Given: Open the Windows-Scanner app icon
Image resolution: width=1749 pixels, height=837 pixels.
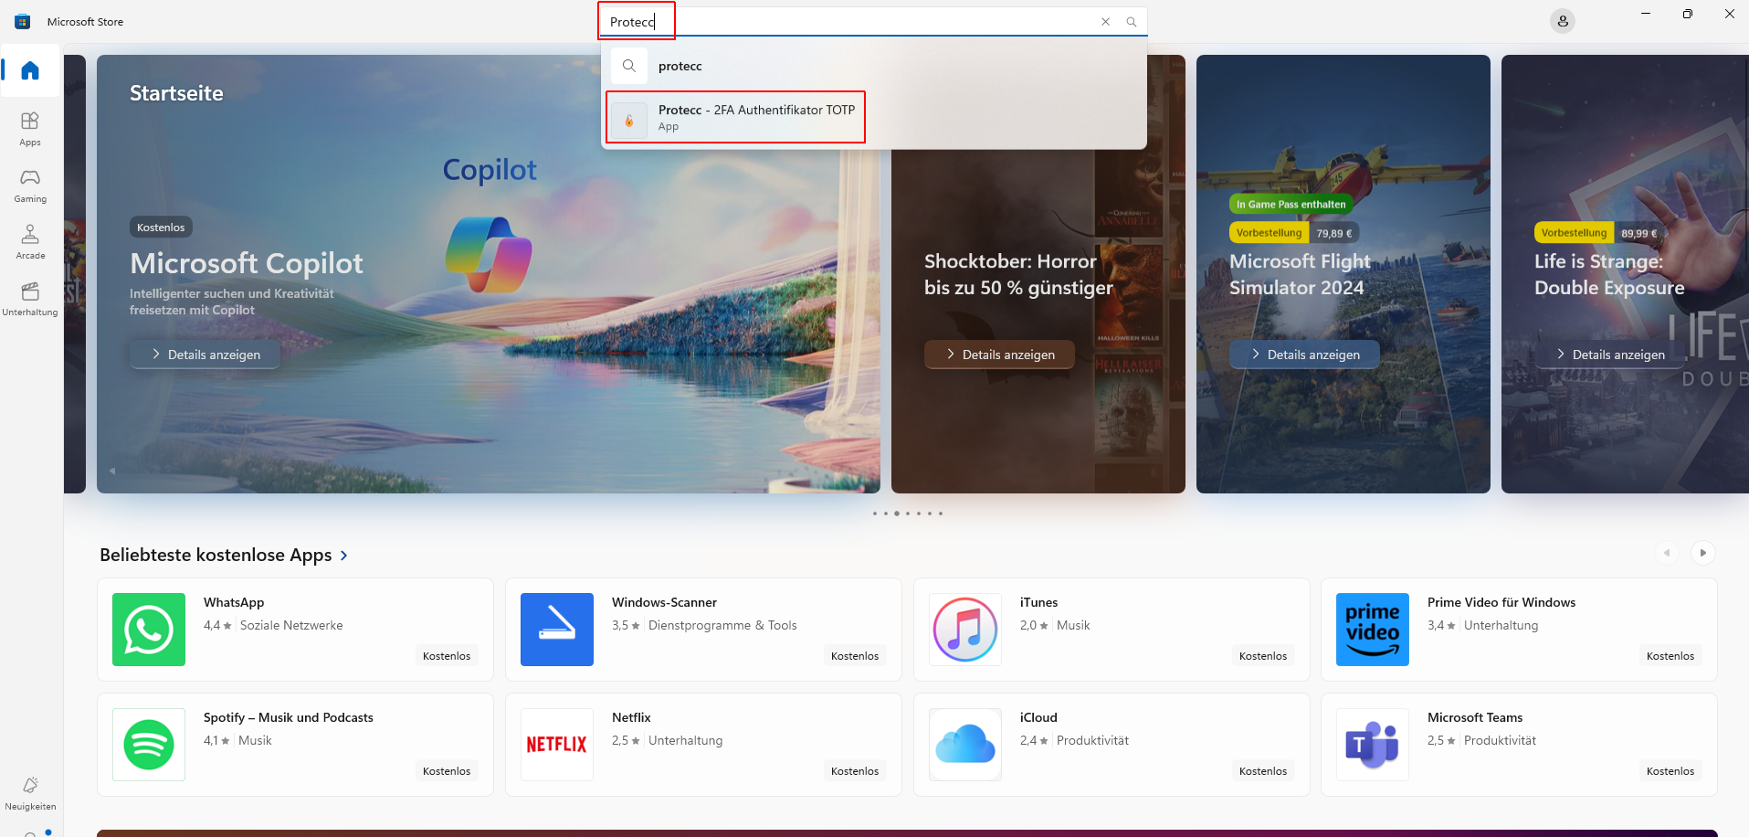Looking at the screenshot, I should coord(557,630).
